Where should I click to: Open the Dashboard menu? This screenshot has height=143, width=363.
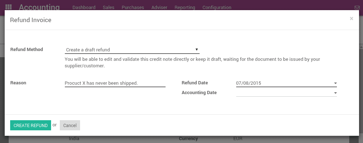pyautogui.click(x=84, y=7)
